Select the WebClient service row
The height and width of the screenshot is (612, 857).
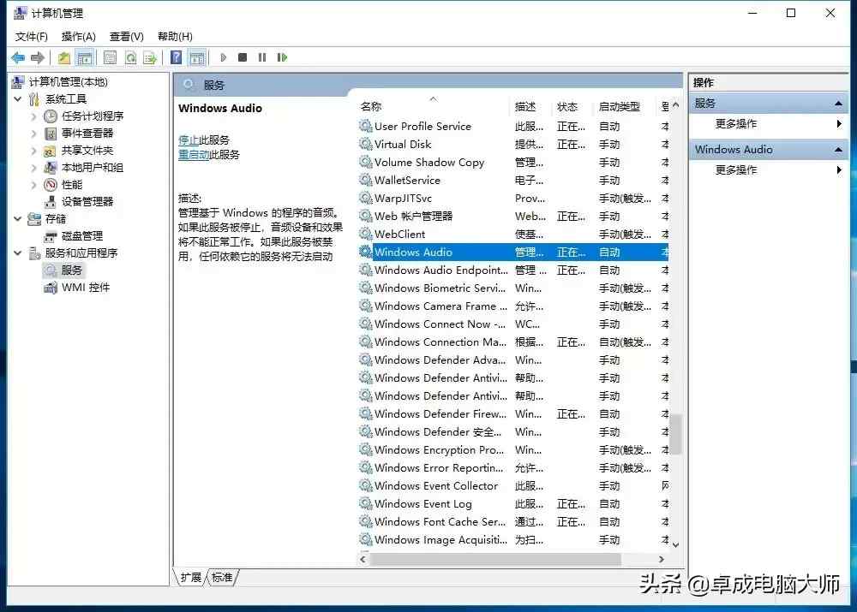(x=513, y=235)
